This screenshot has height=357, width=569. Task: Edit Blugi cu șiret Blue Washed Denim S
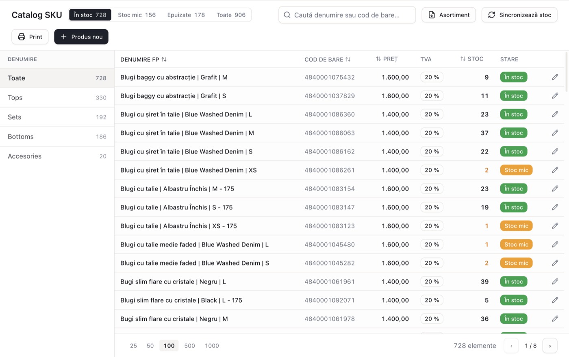point(555,151)
